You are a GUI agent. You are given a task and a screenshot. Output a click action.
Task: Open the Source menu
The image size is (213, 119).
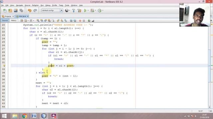click(27, 5)
